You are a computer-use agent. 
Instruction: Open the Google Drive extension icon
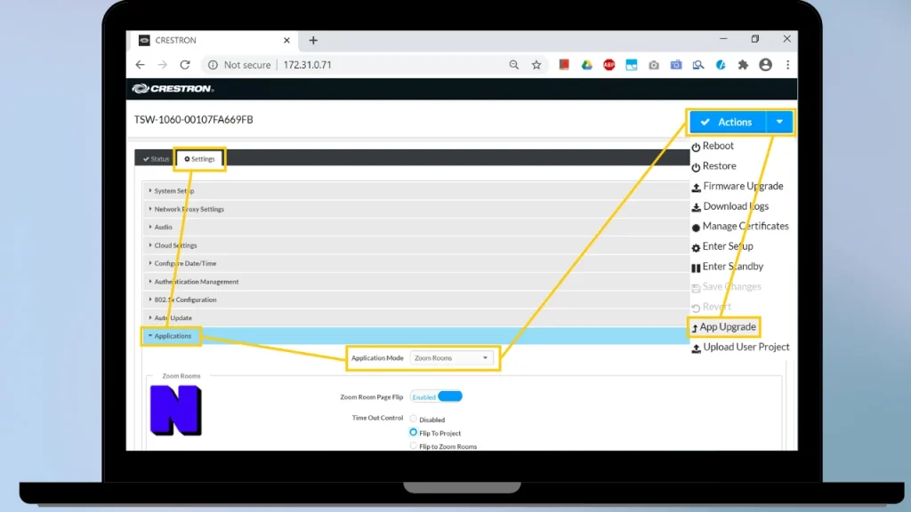(587, 64)
